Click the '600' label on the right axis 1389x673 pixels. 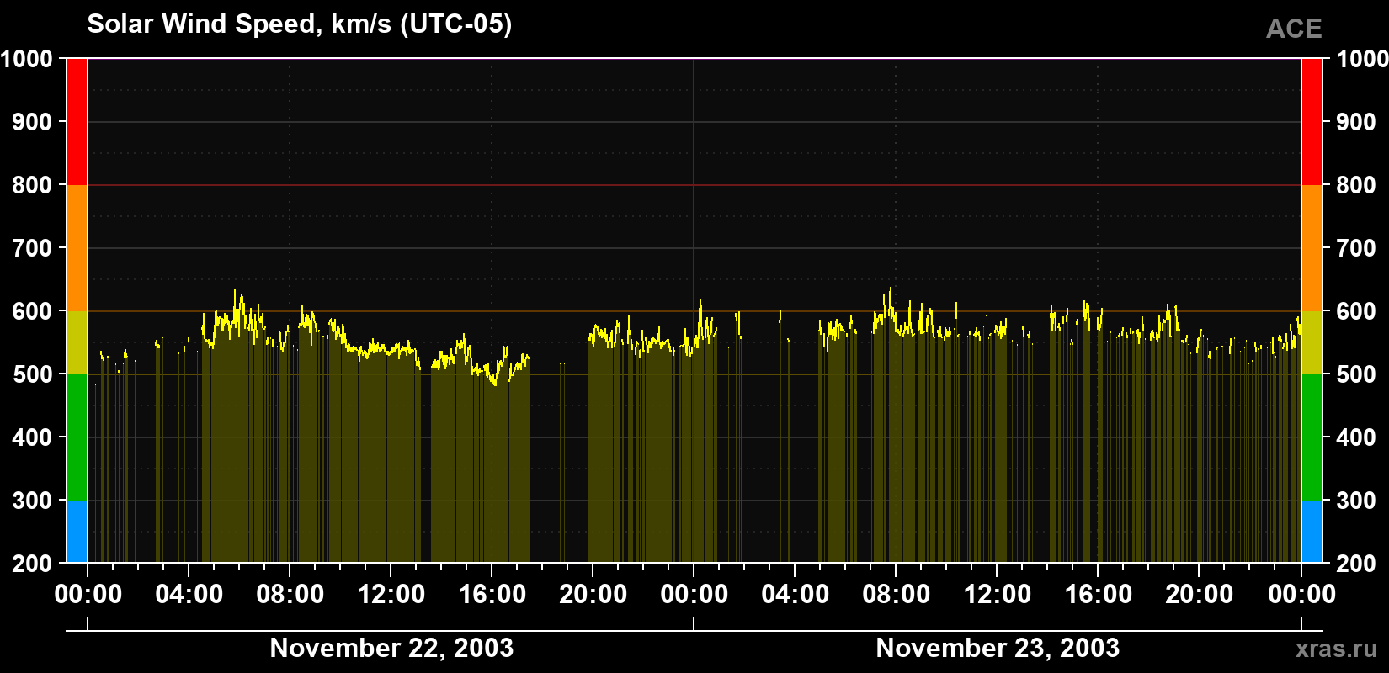[x=1357, y=311]
